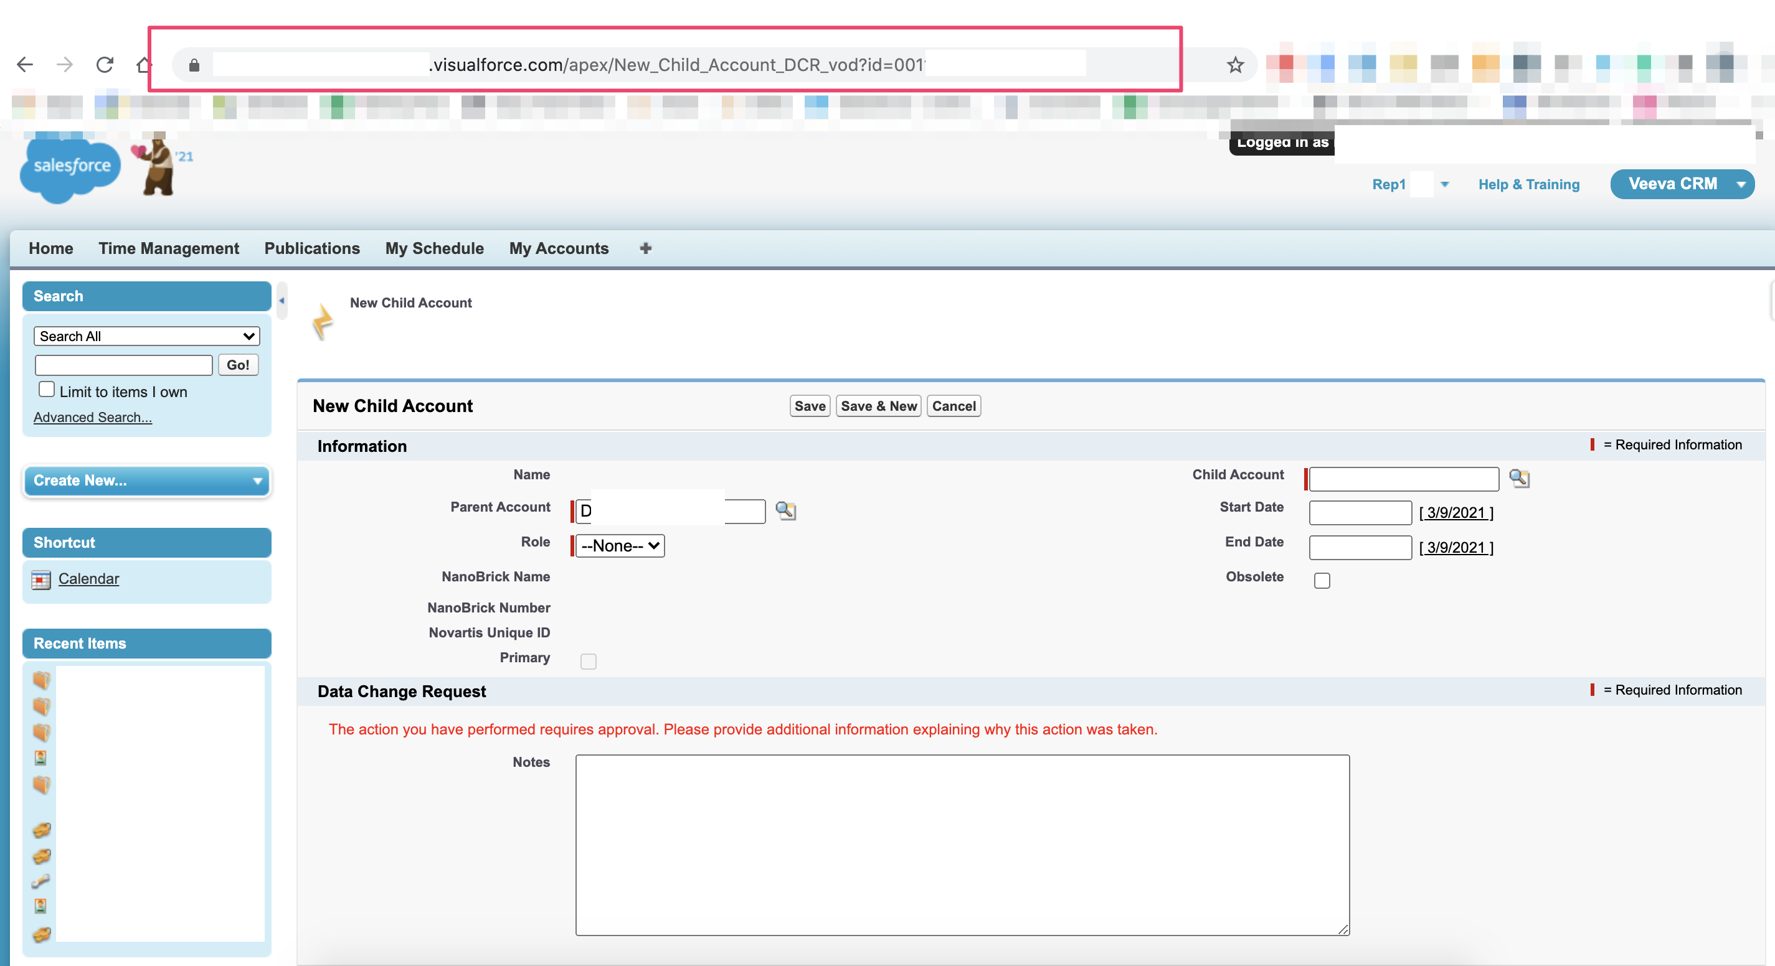Click the plus icon for all tabs
1775x966 pixels.
(x=645, y=248)
